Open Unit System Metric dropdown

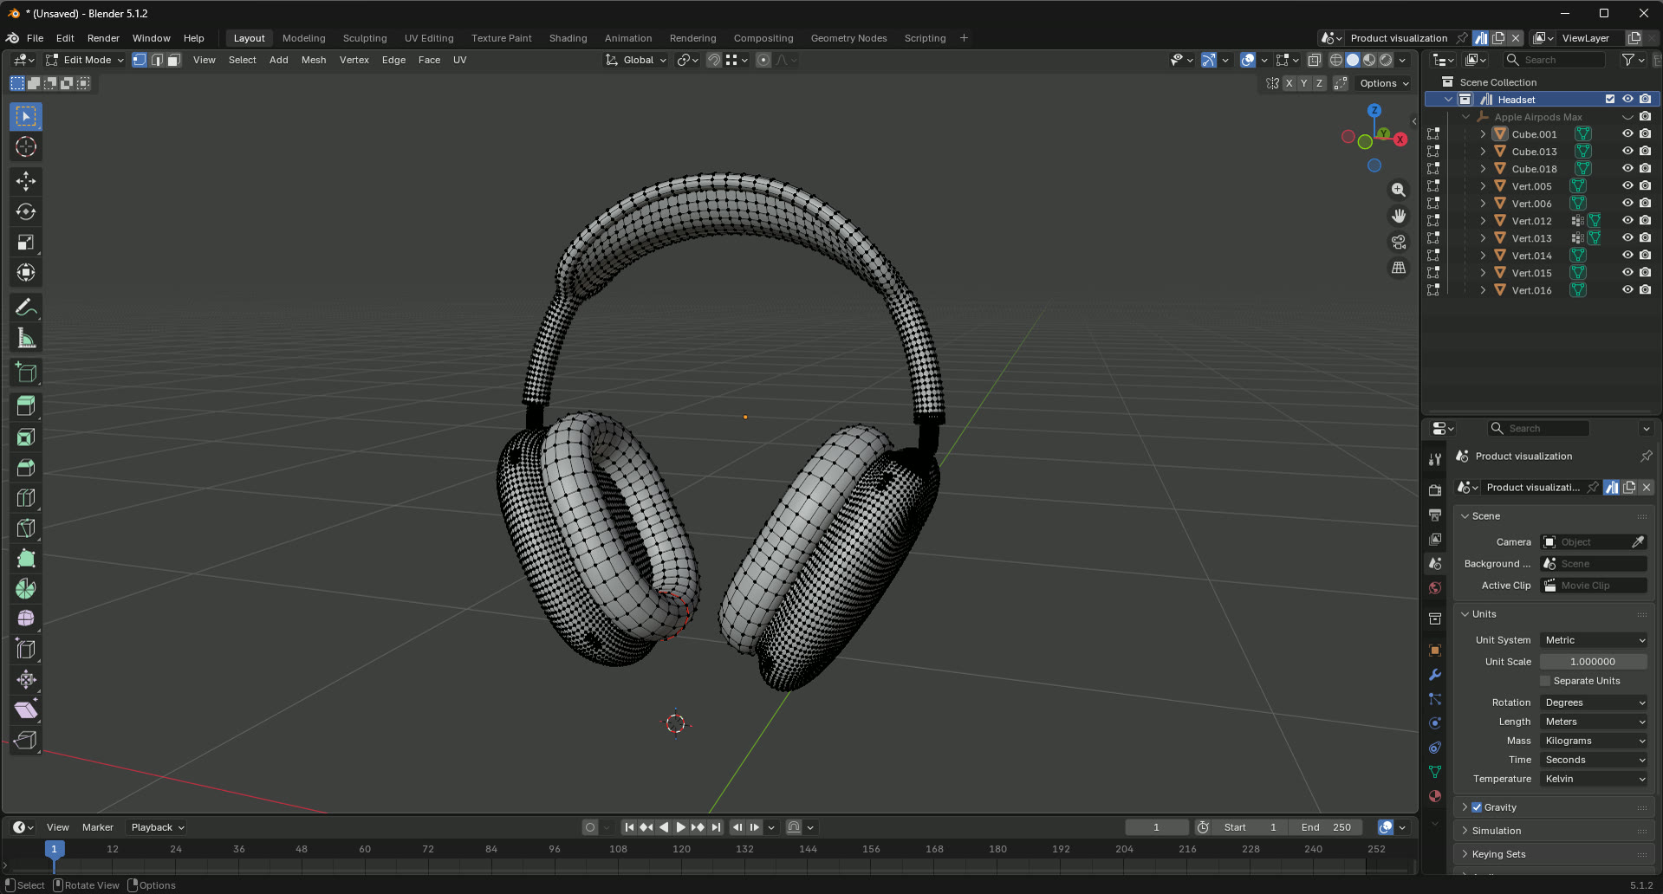coord(1594,640)
